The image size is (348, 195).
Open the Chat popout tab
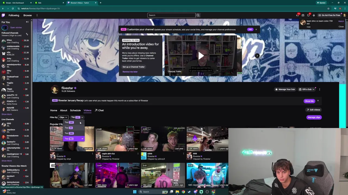(99, 110)
